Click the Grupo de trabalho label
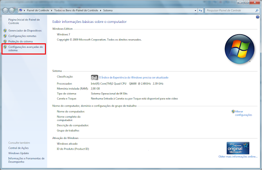The width and height of the screenshot is (262, 170). (x=68, y=131)
